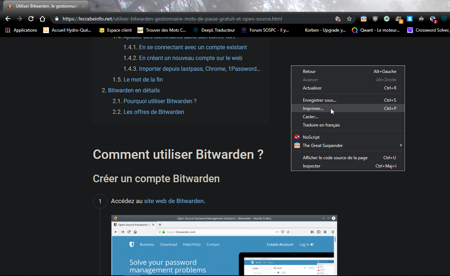The width and height of the screenshot is (450, 276).
Task: Expand The Great Suspender submenu arrow
Action: coord(401,146)
